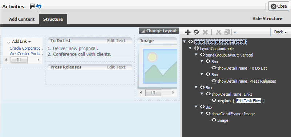The width and height of the screenshot is (291, 137).
Task: Click the landscape image thumbnail
Action: [158, 66]
